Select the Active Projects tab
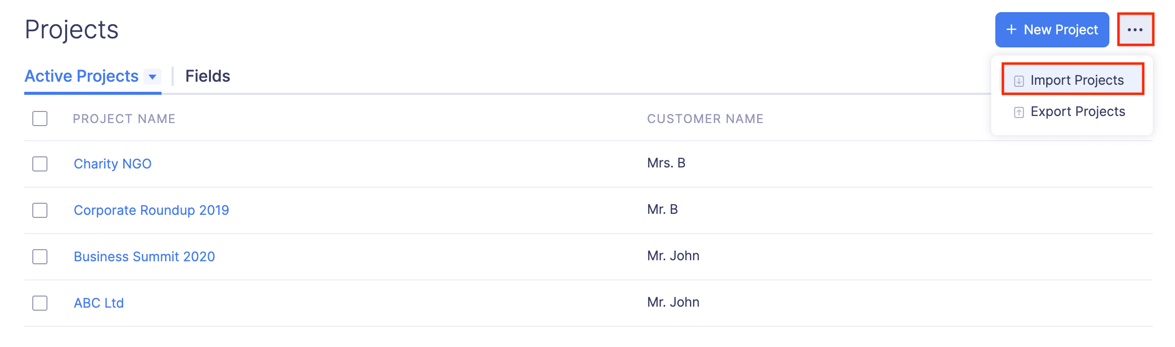 pos(81,76)
